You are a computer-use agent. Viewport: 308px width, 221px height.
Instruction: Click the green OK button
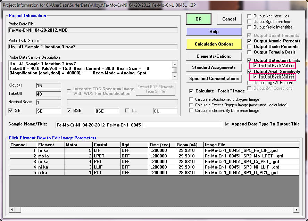coord(198,19)
